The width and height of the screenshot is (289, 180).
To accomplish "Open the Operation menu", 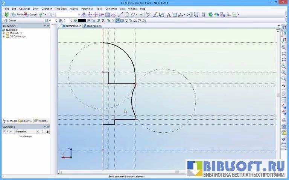I will pyautogui.click(x=47, y=8).
